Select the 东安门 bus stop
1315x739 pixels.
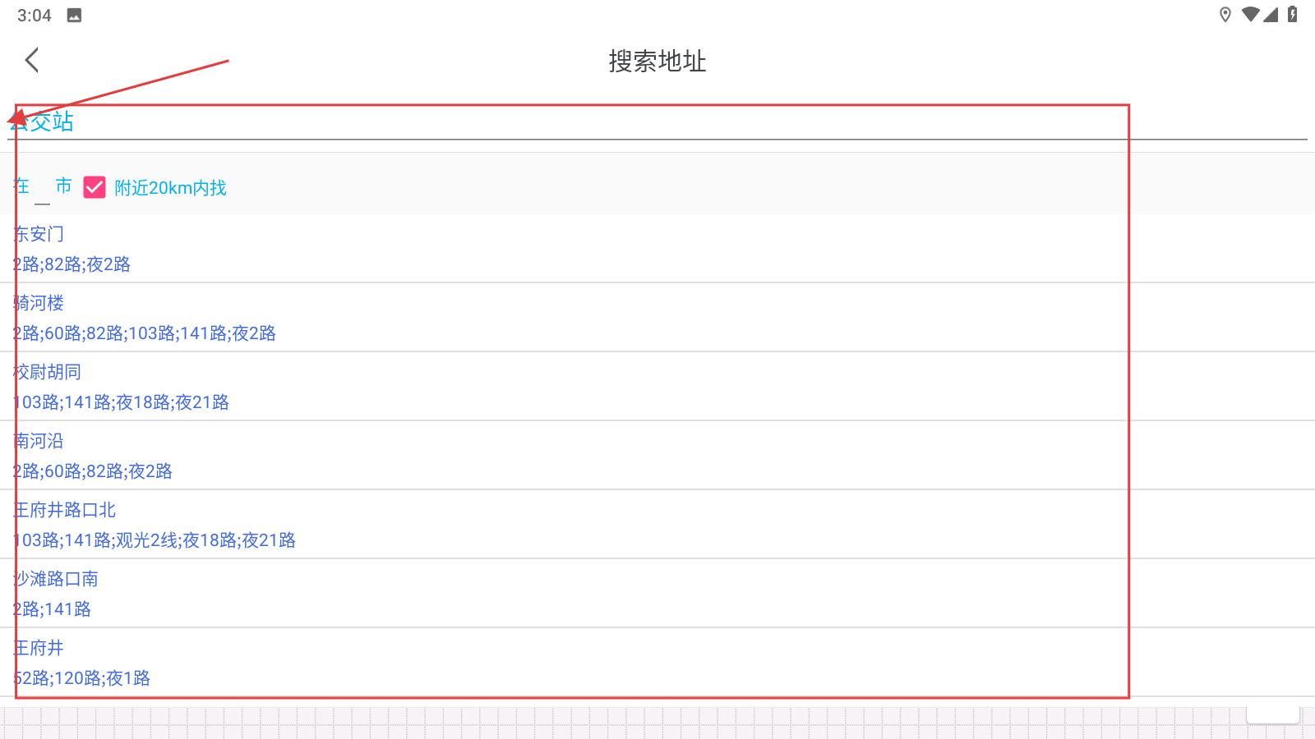pyautogui.click(x=657, y=249)
